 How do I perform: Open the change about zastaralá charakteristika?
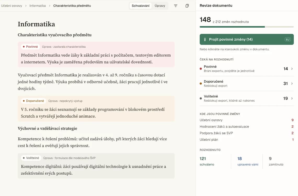(96, 54)
